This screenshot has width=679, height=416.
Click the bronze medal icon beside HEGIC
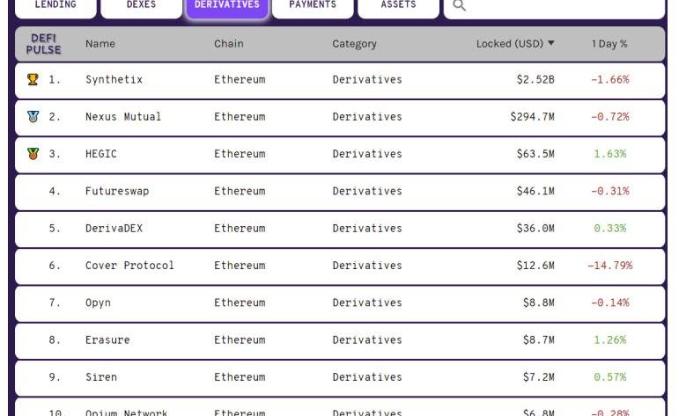33,154
